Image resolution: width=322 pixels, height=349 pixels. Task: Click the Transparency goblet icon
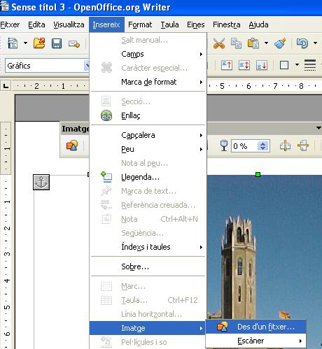(x=223, y=145)
